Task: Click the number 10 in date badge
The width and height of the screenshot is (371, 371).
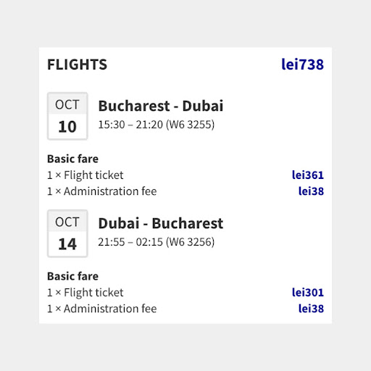Action: [67, 127]
